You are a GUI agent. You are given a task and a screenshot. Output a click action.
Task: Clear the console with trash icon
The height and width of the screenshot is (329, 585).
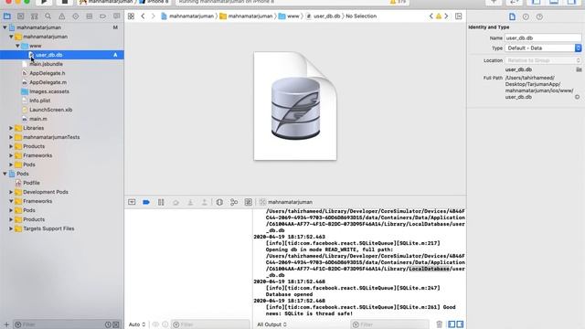coord(440,324)
